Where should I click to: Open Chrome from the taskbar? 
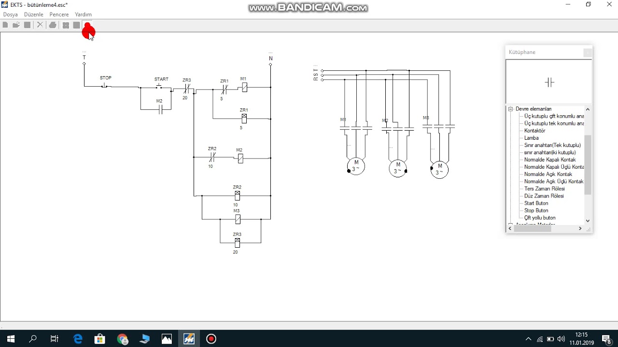(122, 339)
